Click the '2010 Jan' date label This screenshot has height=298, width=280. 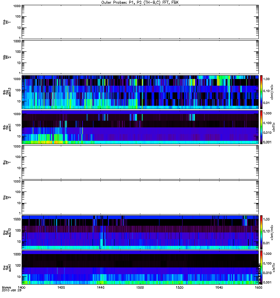point(12,290)
